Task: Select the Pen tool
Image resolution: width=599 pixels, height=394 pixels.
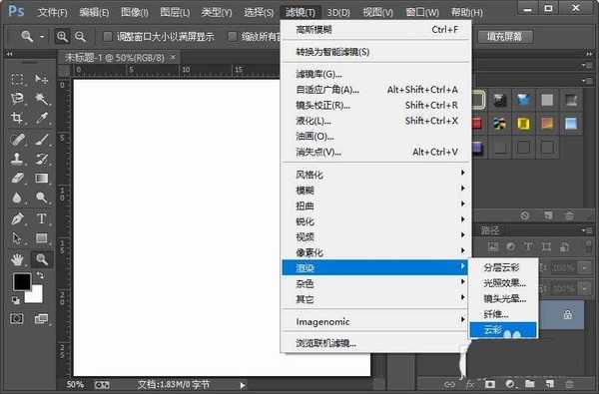Action: (17, 218)
